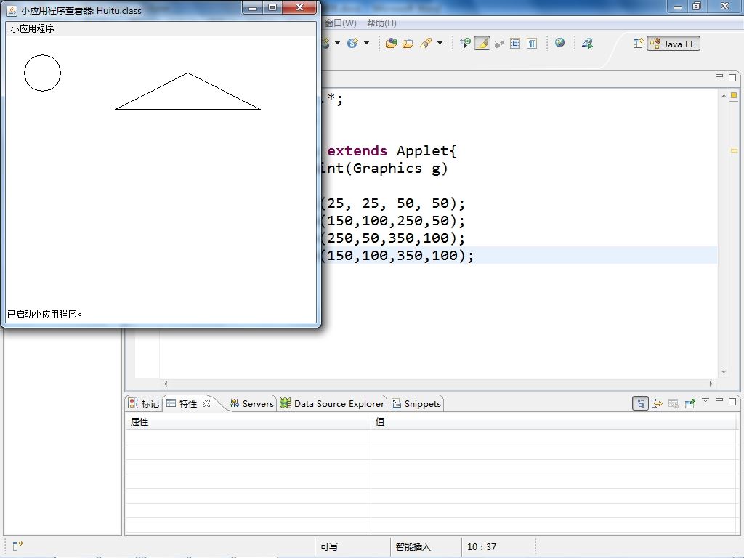Maximize the editor area panel
744x558 pixels.
pos(732,77)
